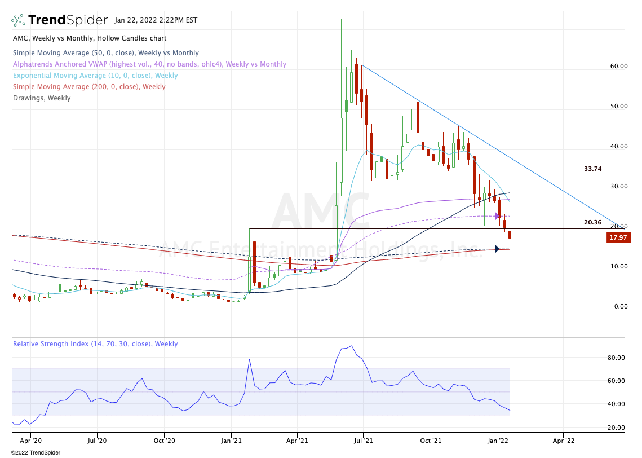The height and width of the screenshot is (458, 642).
Task: Click the 'Apr '21' date axis label
Action: click(x=297, y=441)
